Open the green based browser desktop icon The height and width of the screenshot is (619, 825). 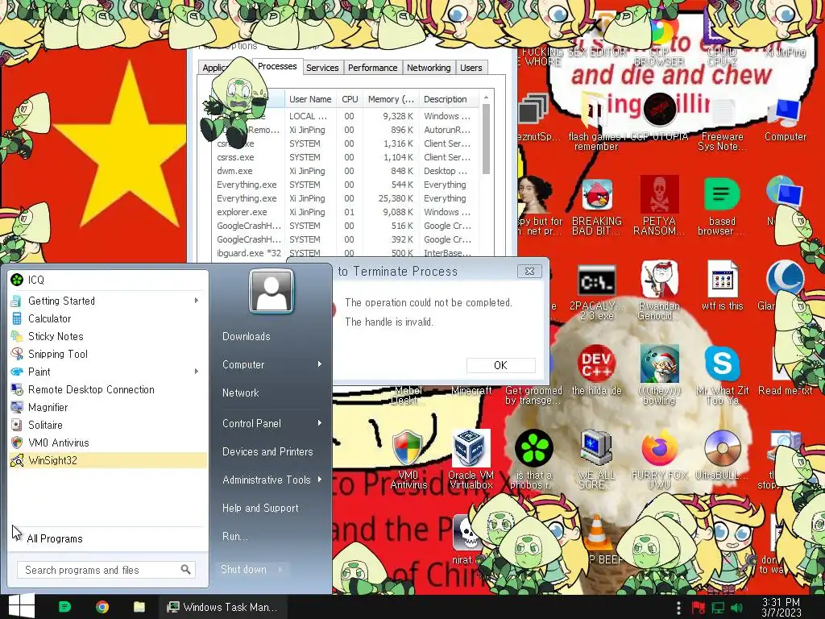(x=722, y=207)
